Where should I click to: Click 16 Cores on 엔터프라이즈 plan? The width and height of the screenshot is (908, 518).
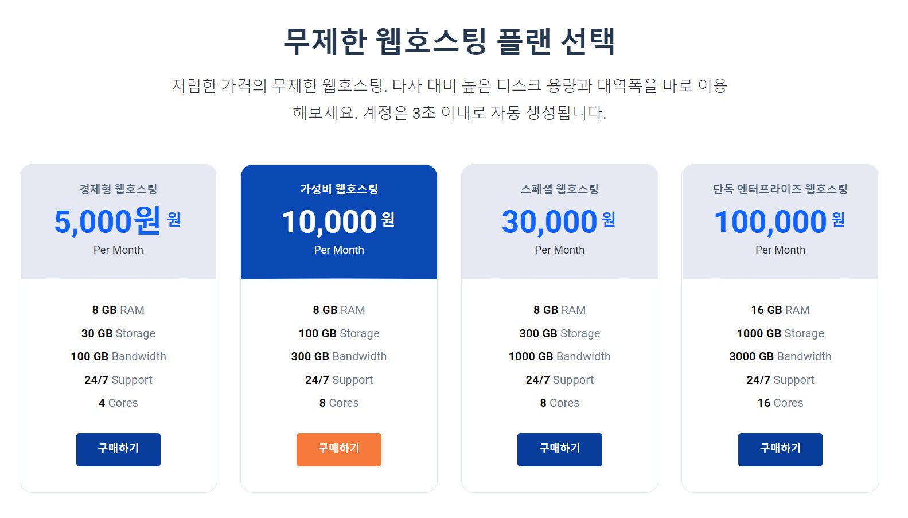780,403
